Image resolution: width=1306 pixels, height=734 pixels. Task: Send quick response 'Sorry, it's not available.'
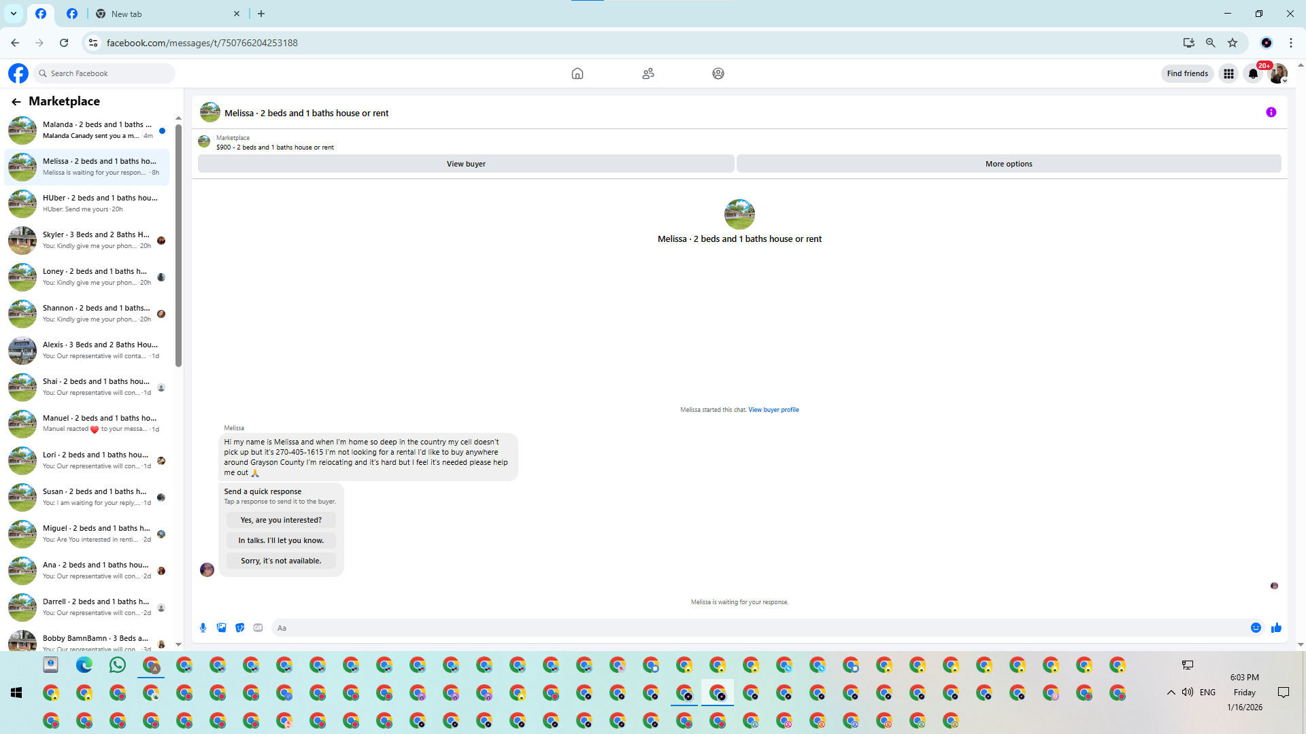(281, 561)
